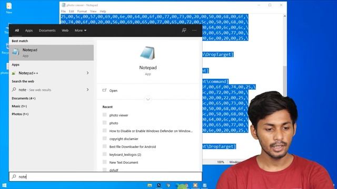Image resolution: width=337 pixels, height=189 pixels.
Task: Click Notepad window vertical scrollbar thumb
Action: click(284, 81)
